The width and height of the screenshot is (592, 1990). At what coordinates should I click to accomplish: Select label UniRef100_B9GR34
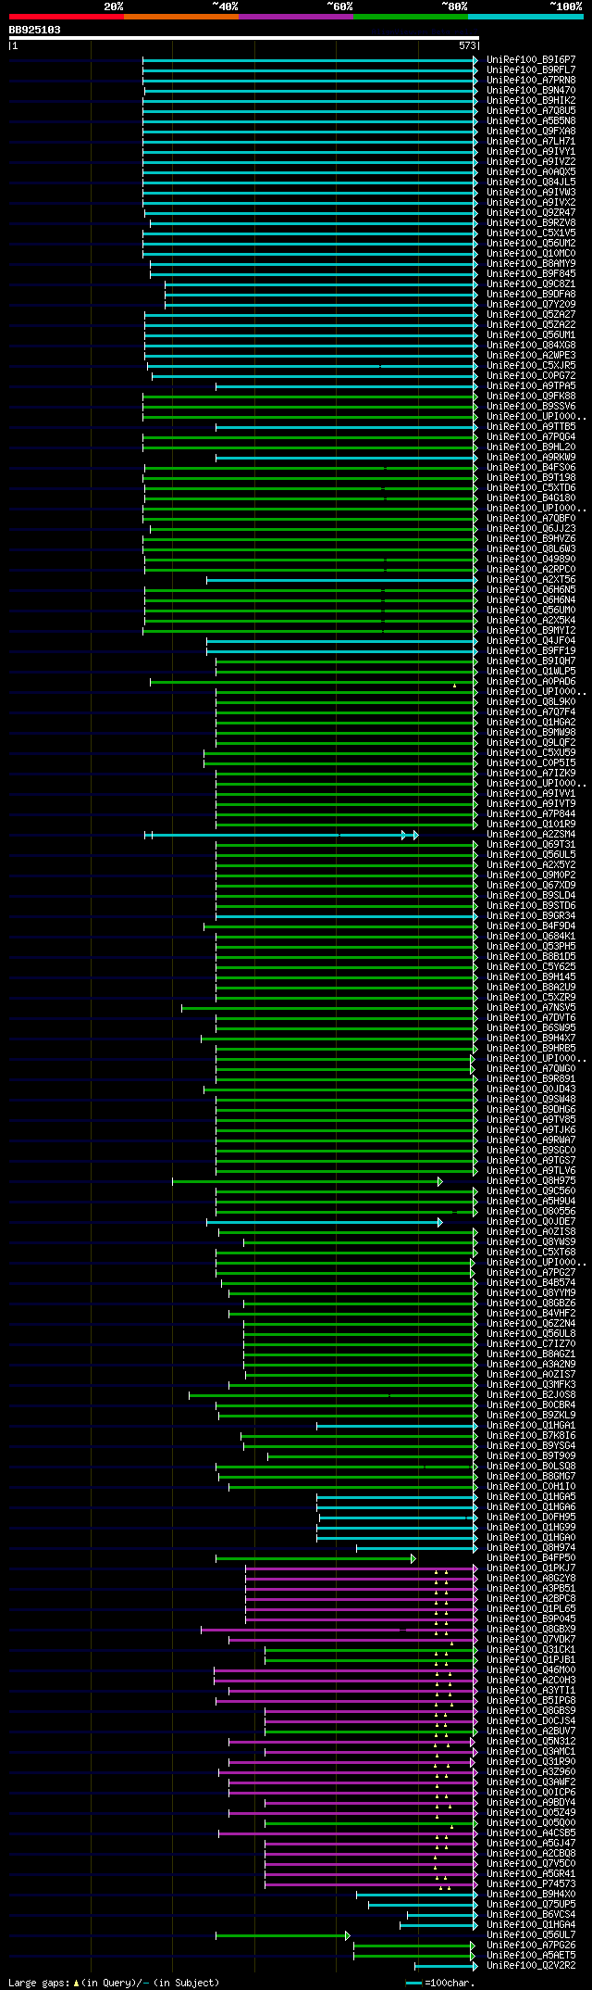click(x=531, y=915)
